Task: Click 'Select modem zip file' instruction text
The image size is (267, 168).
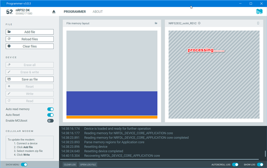Action: point(30,151)
